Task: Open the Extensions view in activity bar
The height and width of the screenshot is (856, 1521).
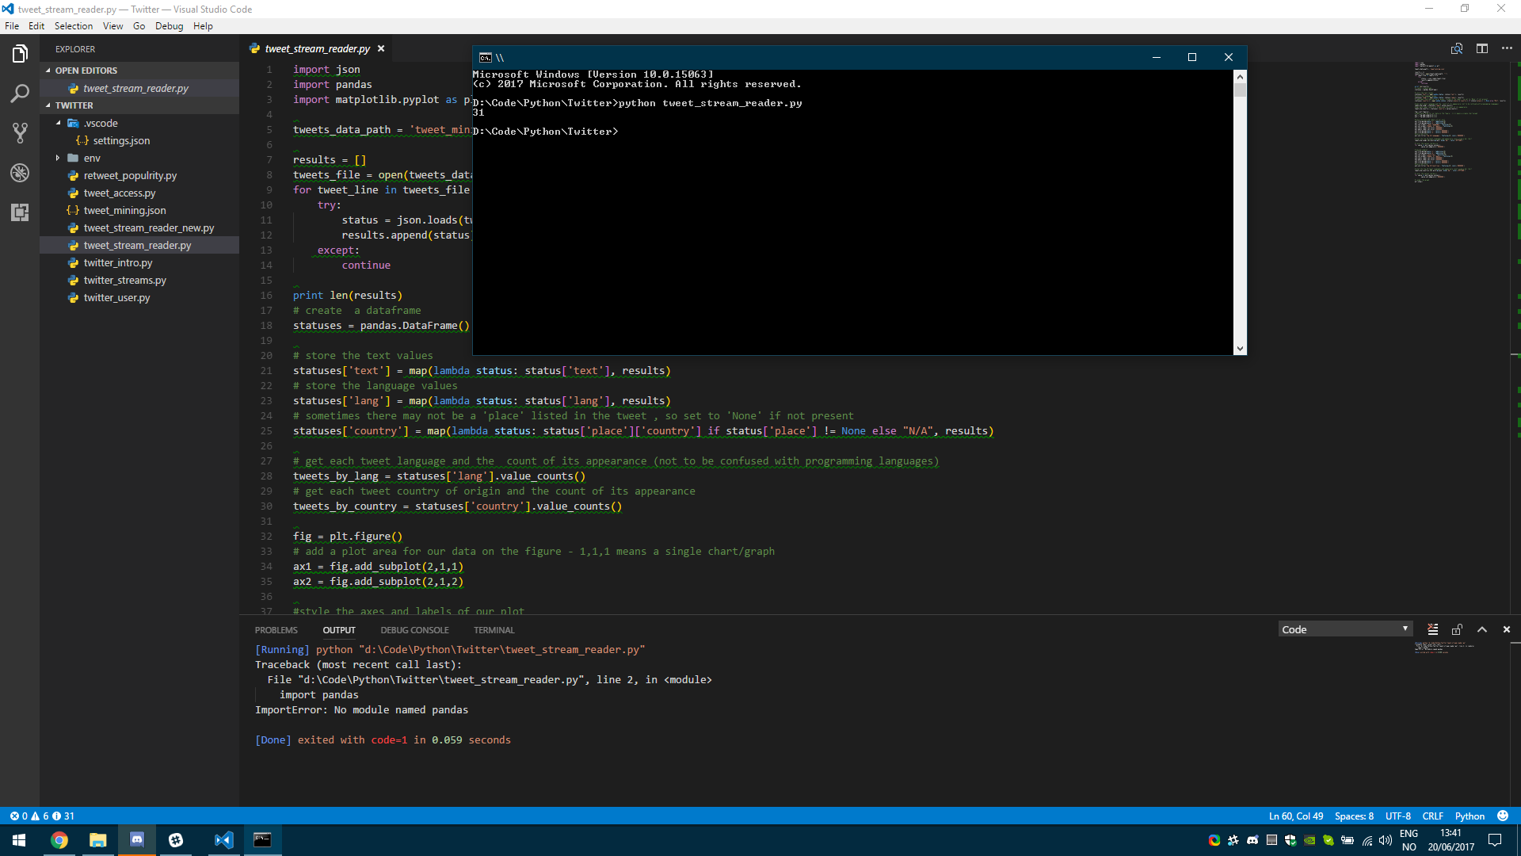Action: (20, 212)
